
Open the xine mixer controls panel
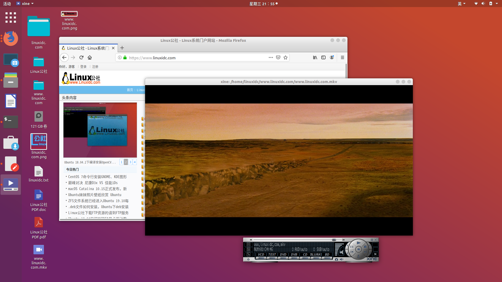pos(249,249)
